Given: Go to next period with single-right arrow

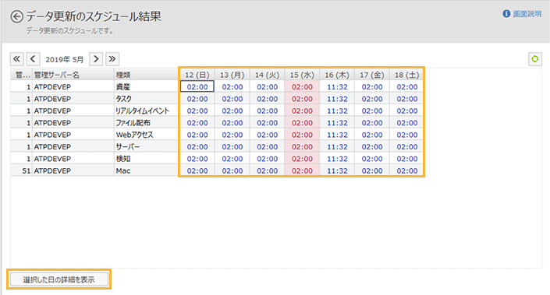Looking at the screenshot, I should tap(96, 59).
